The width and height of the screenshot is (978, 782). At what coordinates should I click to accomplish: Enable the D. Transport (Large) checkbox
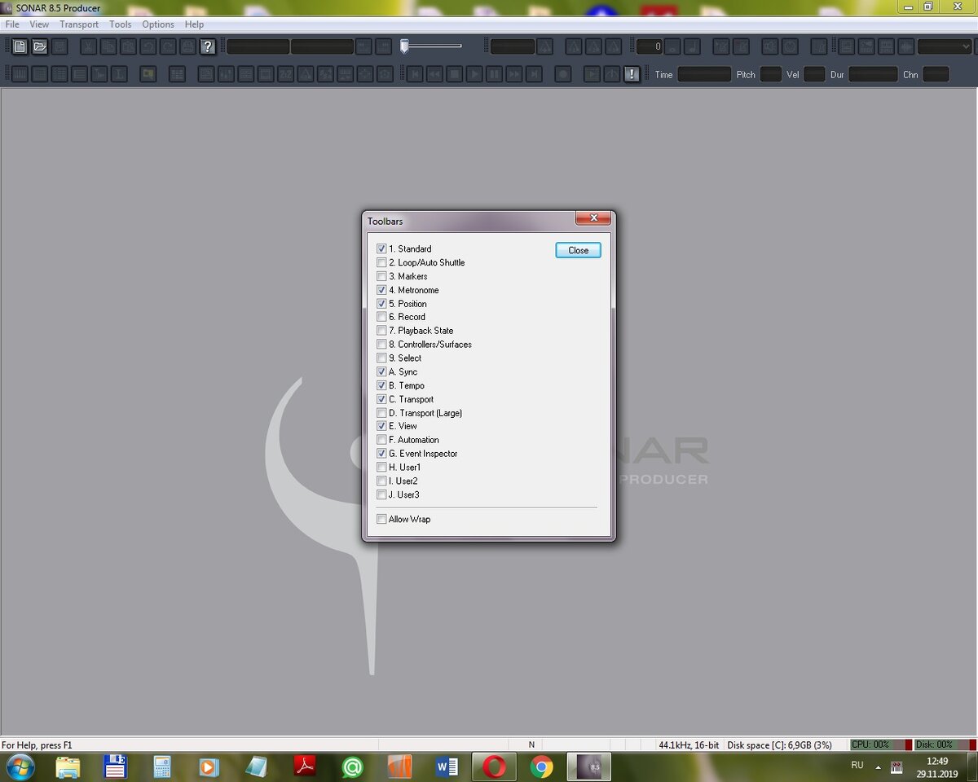click(381, 413)
